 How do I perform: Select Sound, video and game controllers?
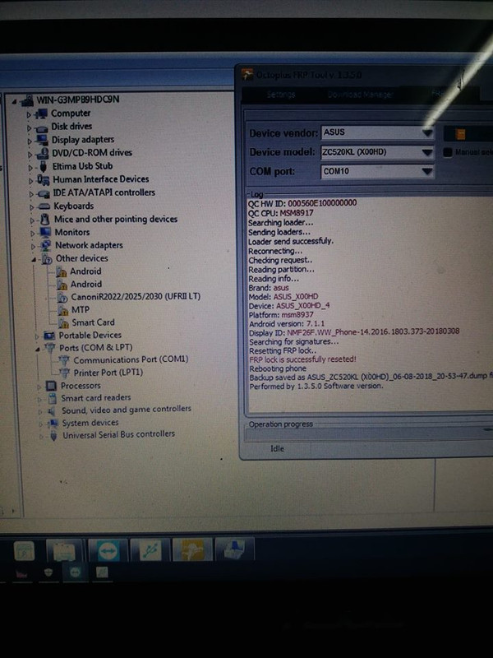tap(127, 410)
